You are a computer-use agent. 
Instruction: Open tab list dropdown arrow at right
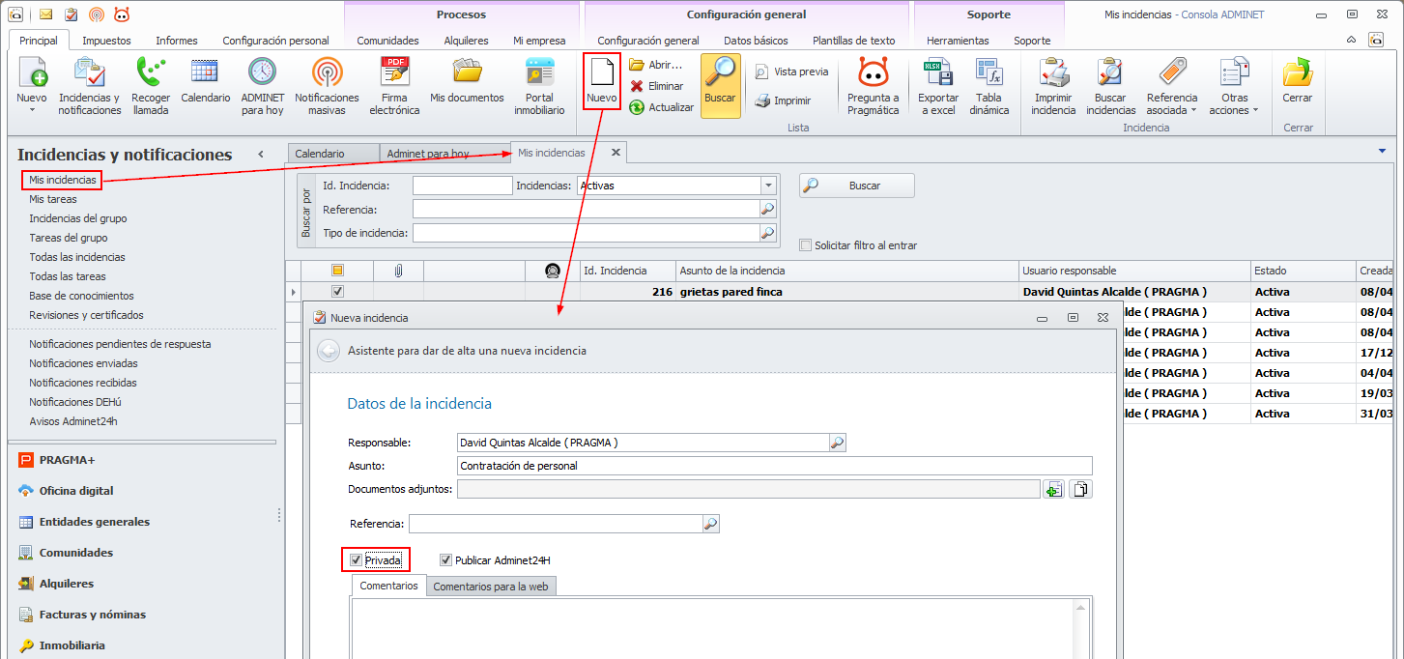pos(1382,152)
